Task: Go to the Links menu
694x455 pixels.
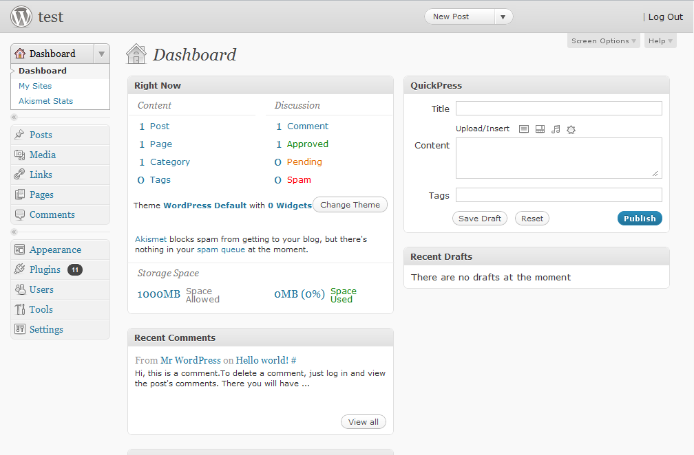Action: click(41, 175)
